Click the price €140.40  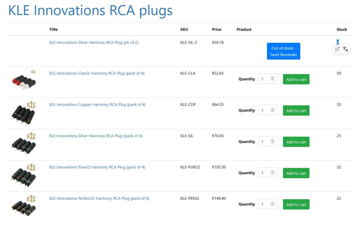219,198
